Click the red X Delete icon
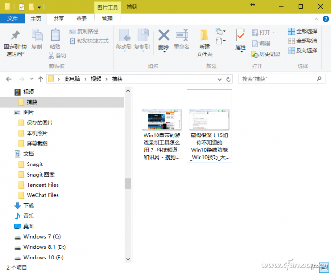This screenshot has height=273, width=331. click(x=164, y=35)
